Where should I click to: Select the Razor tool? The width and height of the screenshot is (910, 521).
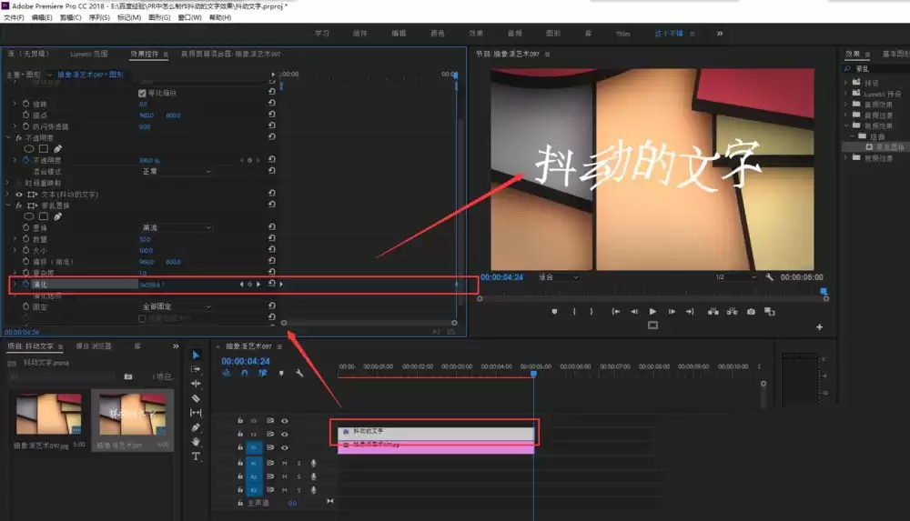(x=196, y=398)
